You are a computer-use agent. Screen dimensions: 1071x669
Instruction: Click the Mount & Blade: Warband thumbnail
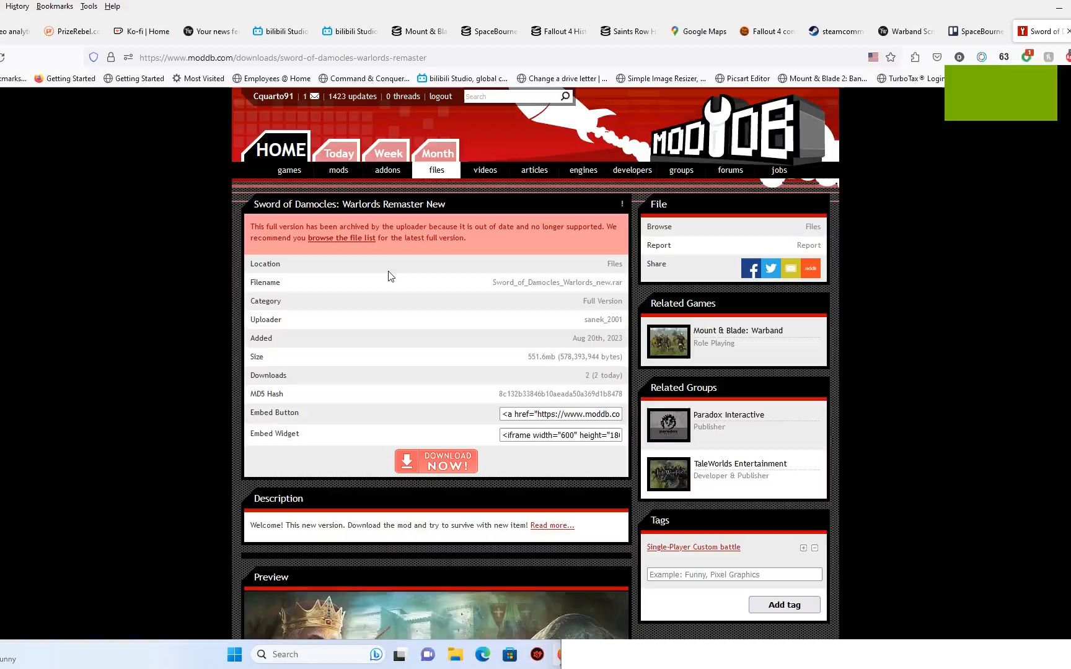pyautogui.click(x=668, y=341)
